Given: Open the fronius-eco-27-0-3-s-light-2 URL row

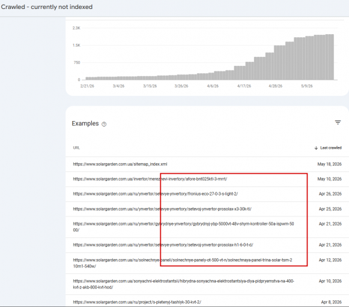Looking at the screenshot, I should point(207,194).
